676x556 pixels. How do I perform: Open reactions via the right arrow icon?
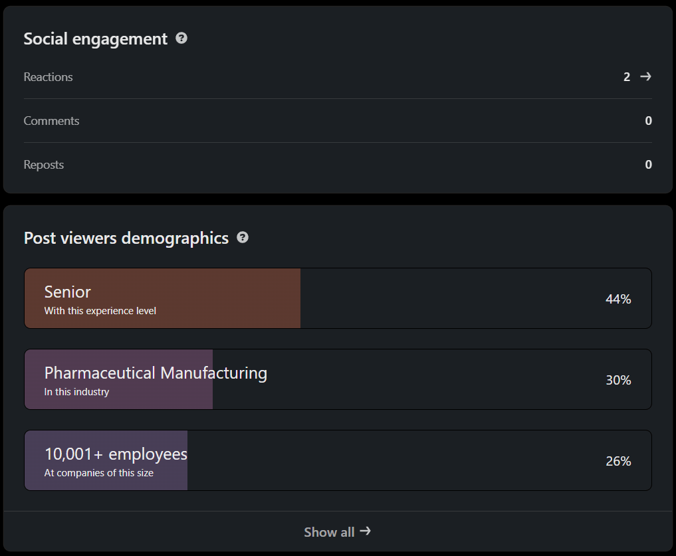pos(645,77)
